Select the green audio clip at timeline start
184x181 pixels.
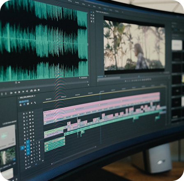coord(55,144)
